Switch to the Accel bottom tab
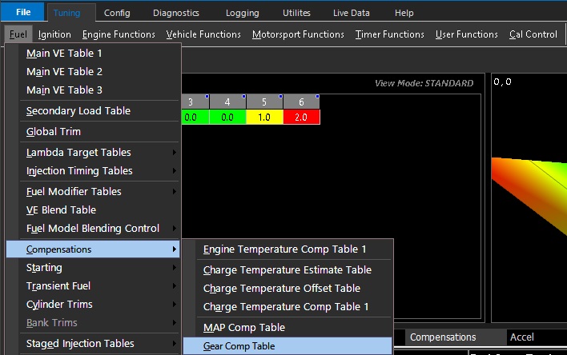The width and height of the screenshot is (567, 355). tap(522, 337)
